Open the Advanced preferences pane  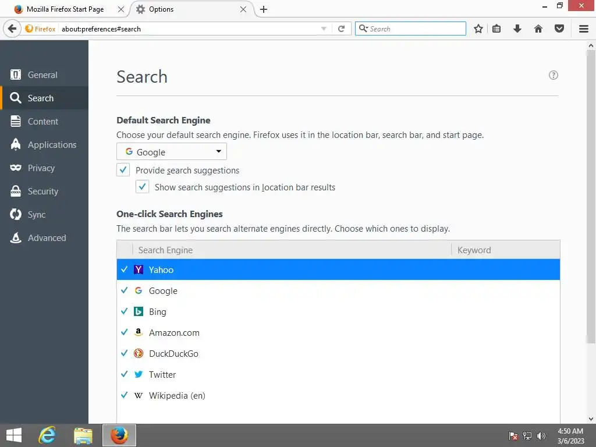pyautogui.click(x=44, y=237)
